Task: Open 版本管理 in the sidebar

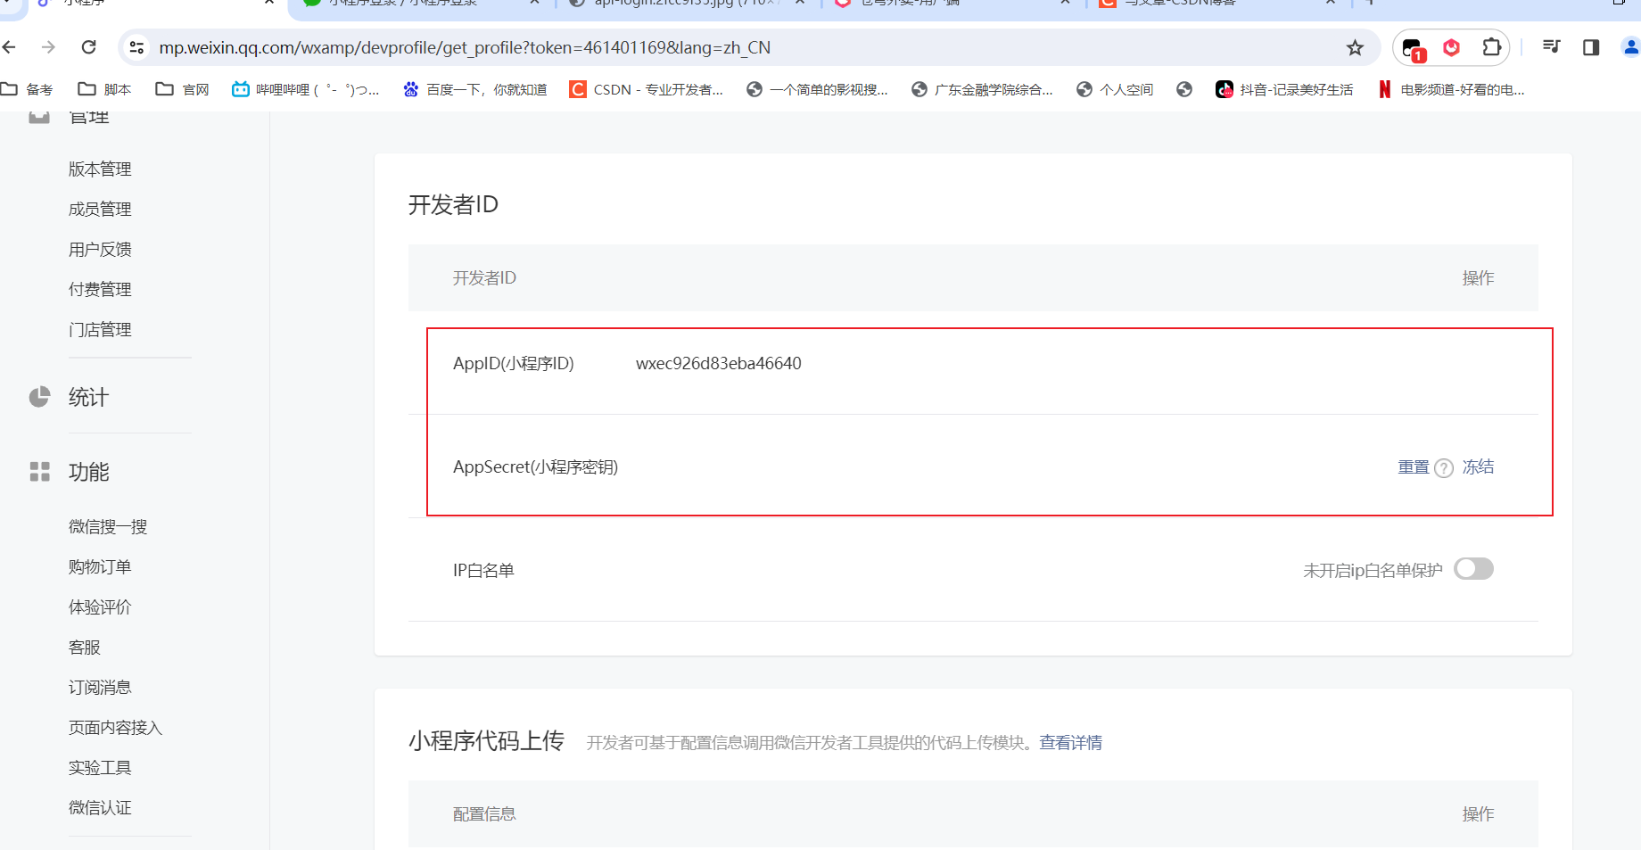Action: pos(100,169)
